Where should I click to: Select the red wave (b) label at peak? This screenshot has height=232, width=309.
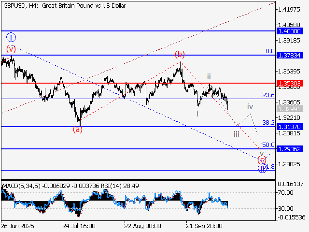coord(180,54)
